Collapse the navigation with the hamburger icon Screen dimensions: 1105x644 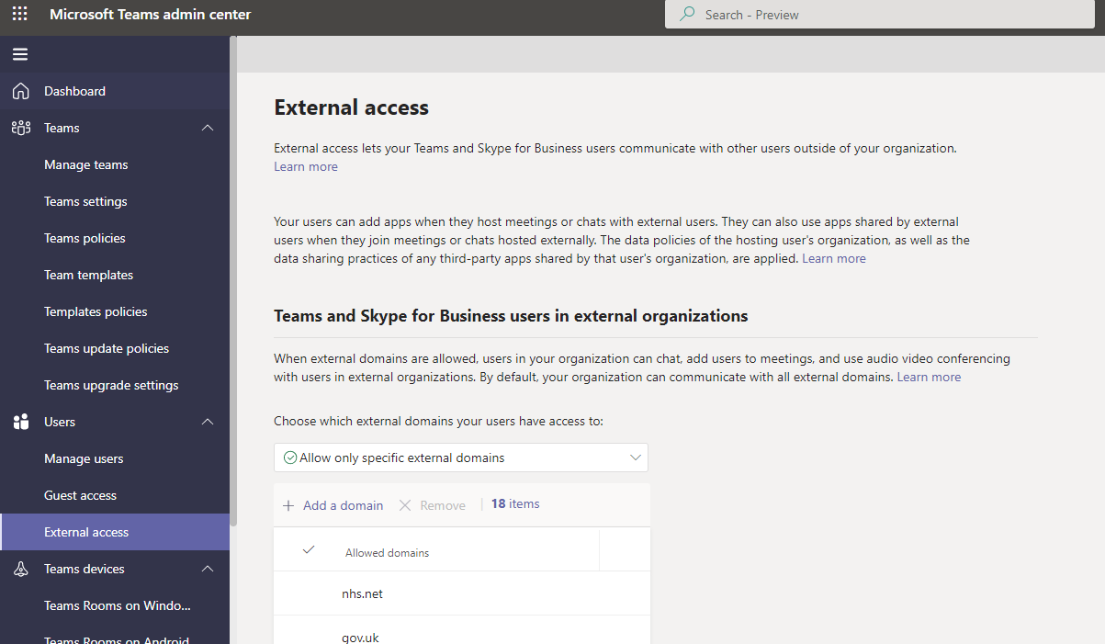pyautogui.click(x=19, y=54)
